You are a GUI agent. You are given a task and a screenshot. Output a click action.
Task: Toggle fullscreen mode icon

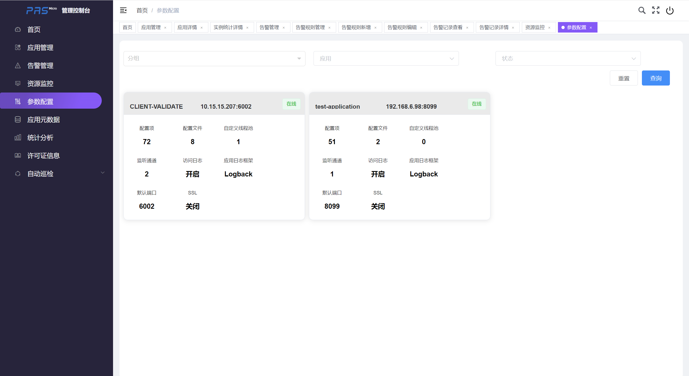click(x=656, y=10)
